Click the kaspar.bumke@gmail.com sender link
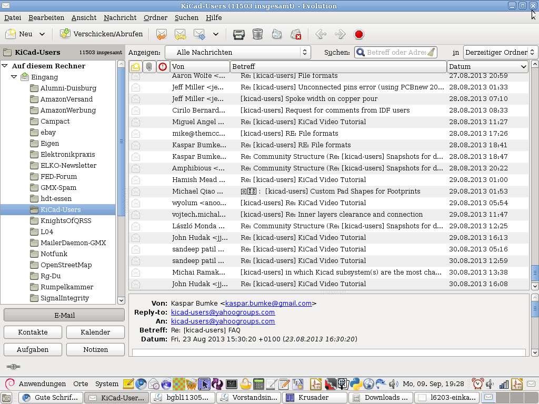This screenshot has height=404, width=539. [268, 304]
